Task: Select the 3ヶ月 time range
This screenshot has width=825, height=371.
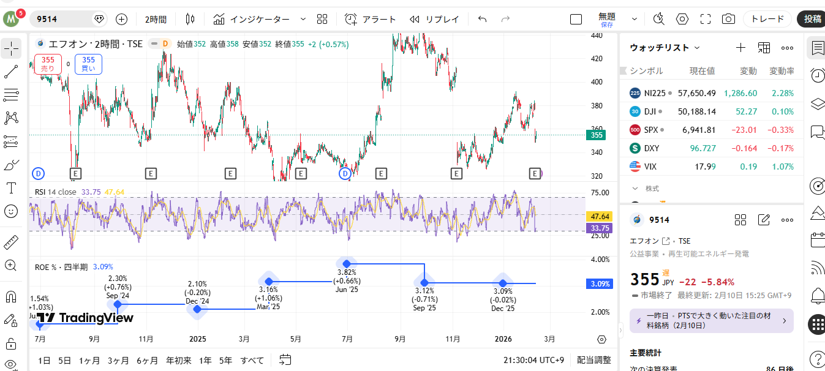Action: [x=118, y=361]
